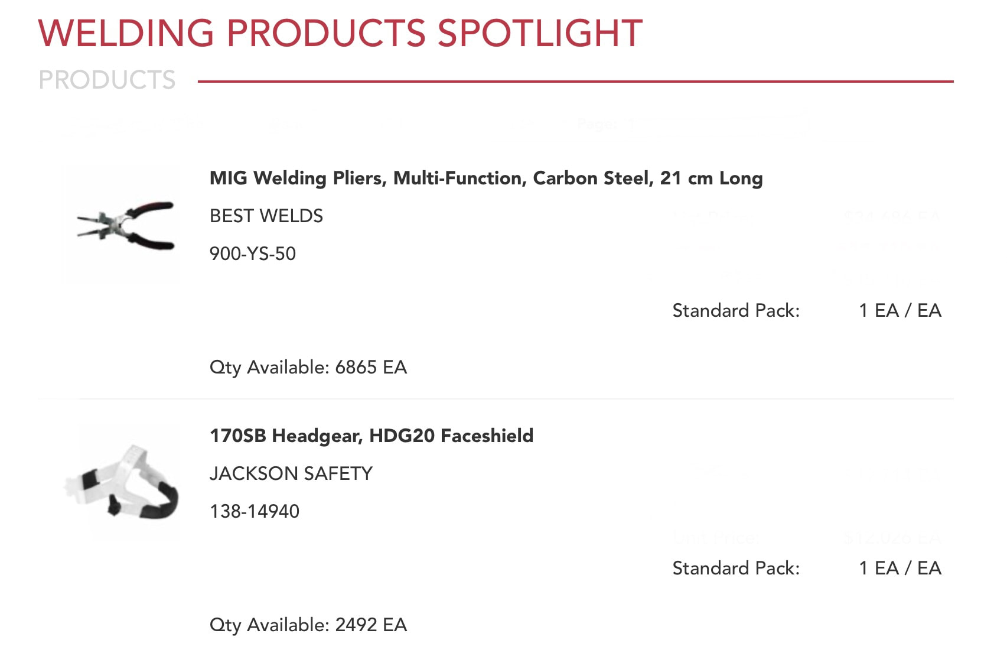Click the pliers' Standard Pack label

736,310
